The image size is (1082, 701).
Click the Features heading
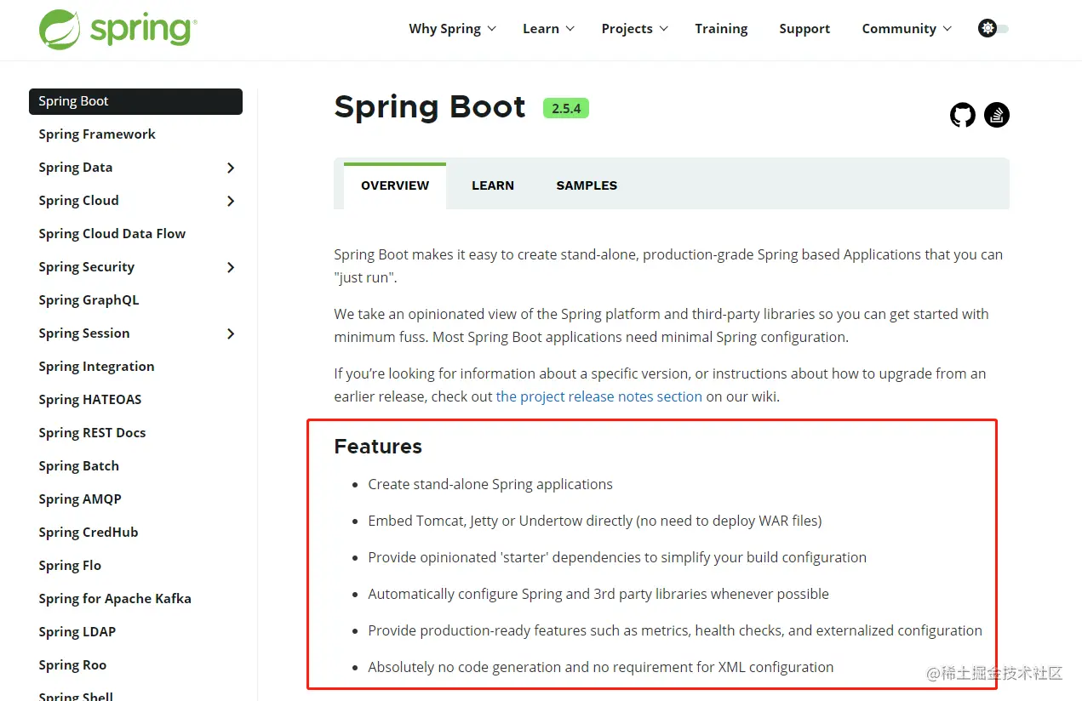378,447
